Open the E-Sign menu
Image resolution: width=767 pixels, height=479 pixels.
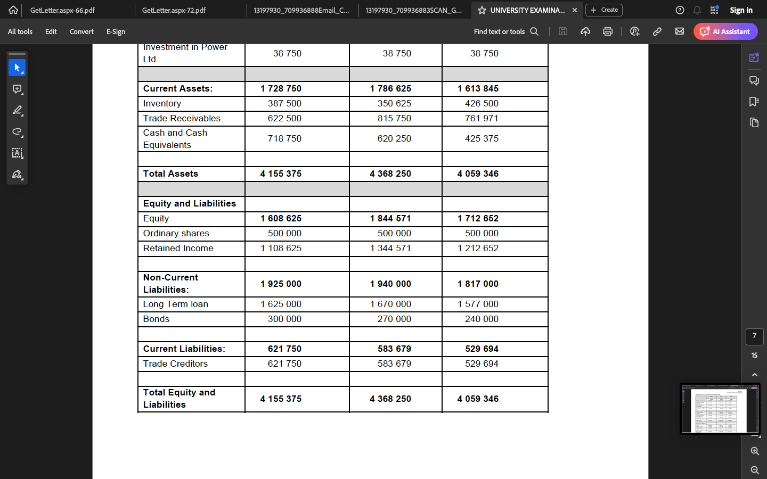[116, 31]
